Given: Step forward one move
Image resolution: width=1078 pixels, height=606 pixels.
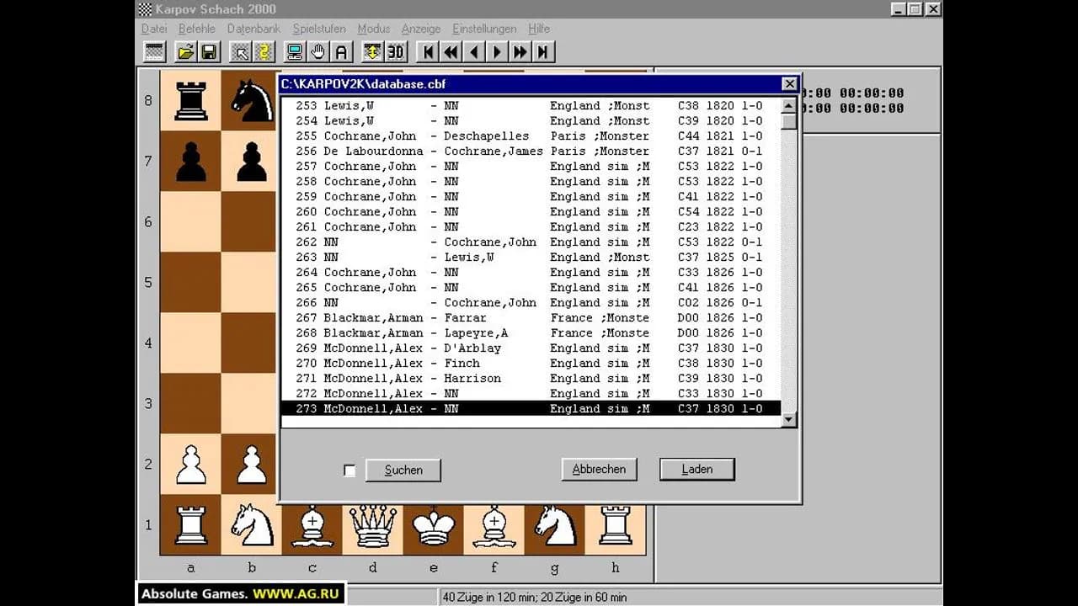Looking at the screenshot, I should coord(496,52).
